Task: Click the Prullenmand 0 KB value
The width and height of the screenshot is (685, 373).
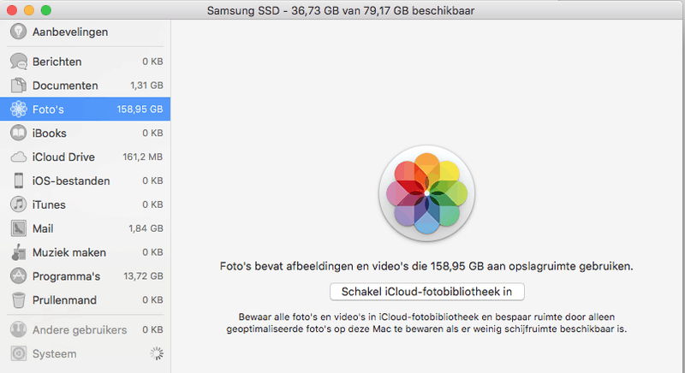Action: (152, 299)
